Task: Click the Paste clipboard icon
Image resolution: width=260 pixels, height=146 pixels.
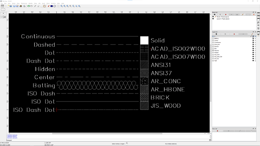Action: [x=44, y=6]
